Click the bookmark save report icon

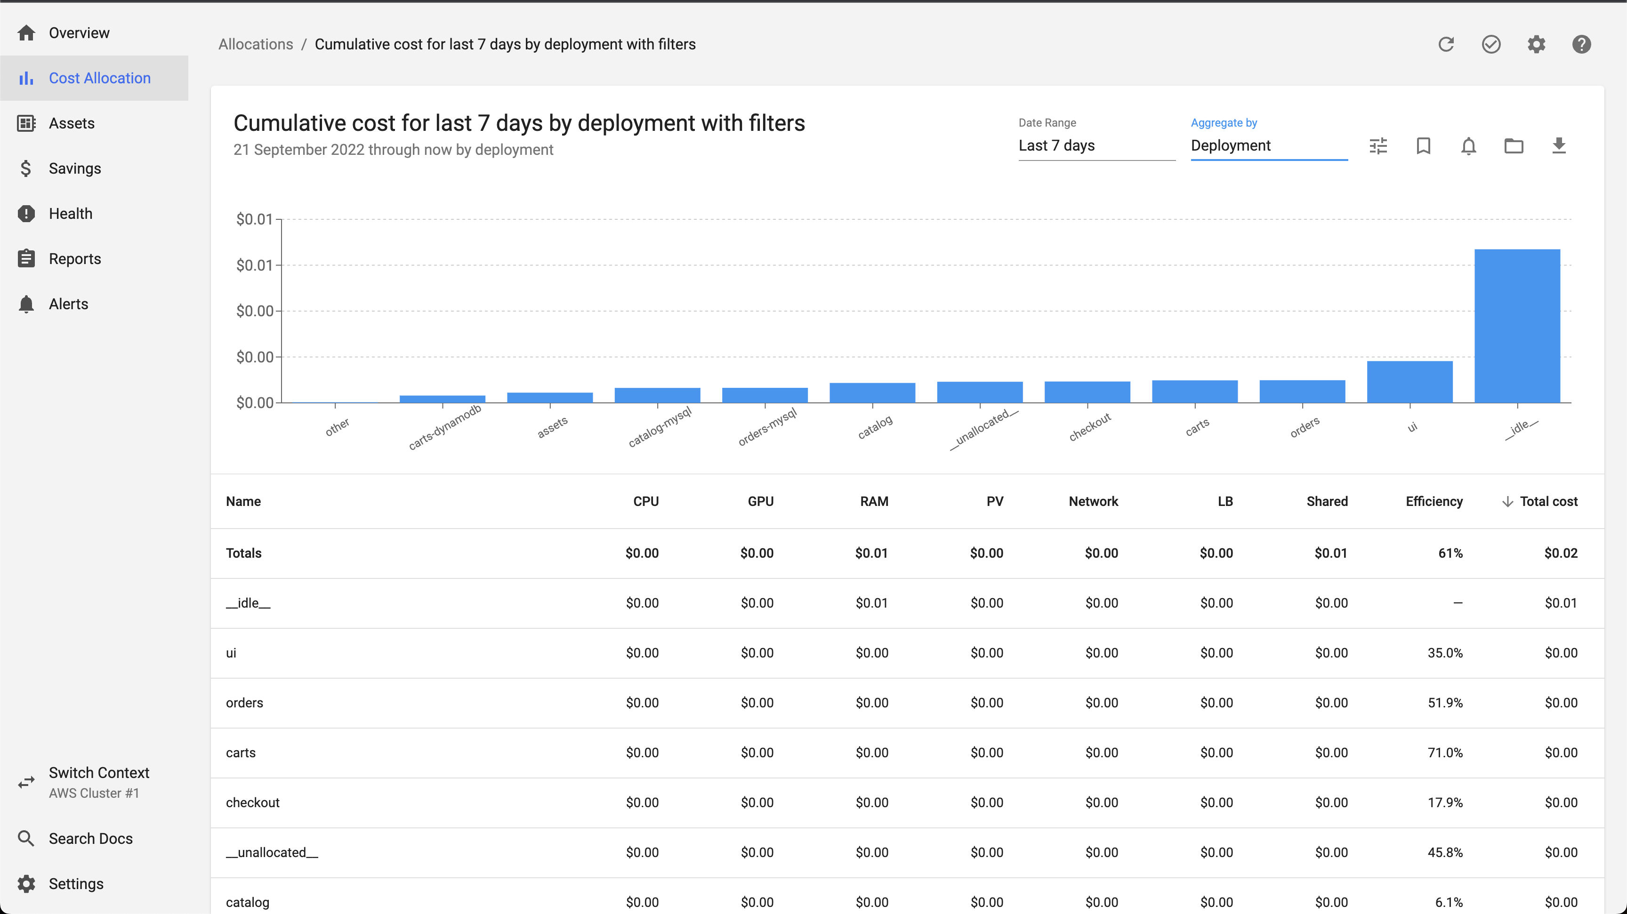[x=1423, y=146]
